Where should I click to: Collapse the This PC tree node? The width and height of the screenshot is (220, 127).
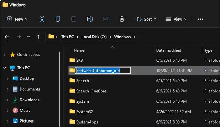5,68
